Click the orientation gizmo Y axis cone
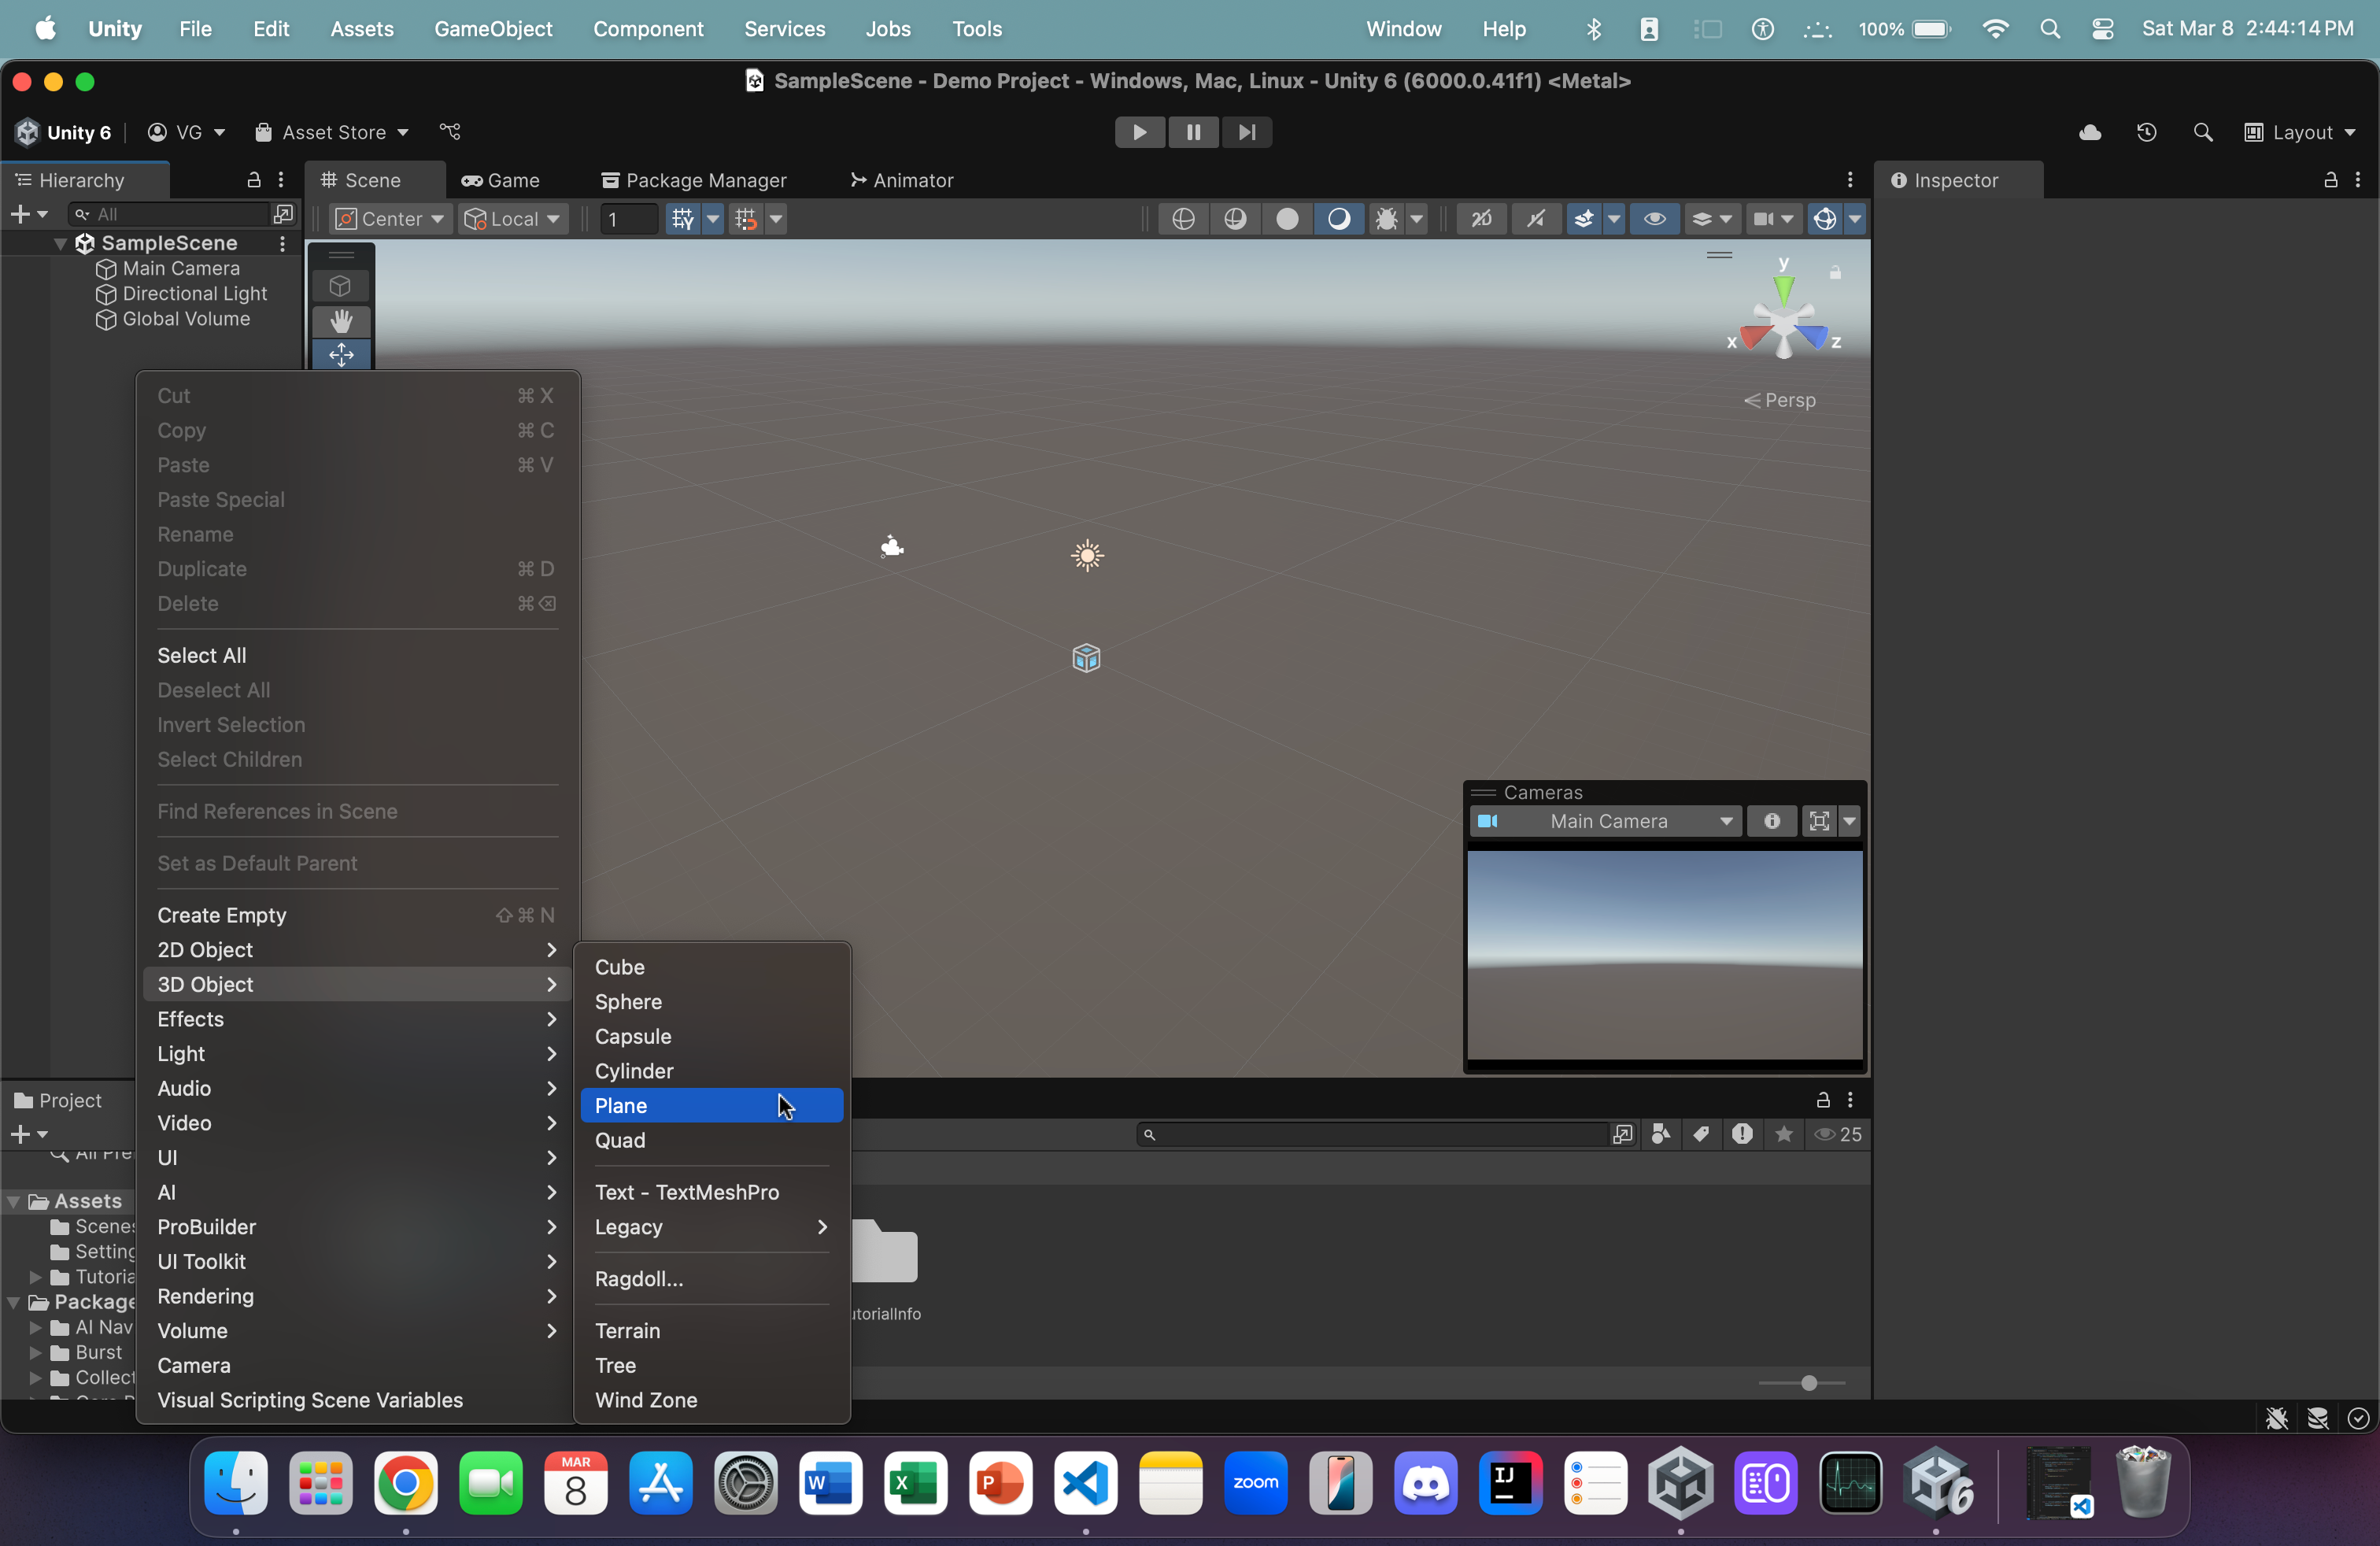Image resolution: width=2380 pixels, height=1546 pixels. tap(1784, 289)
